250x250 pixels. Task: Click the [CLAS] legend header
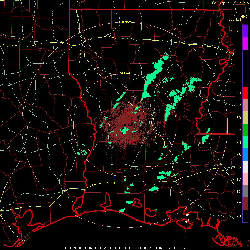click(235, 19)
